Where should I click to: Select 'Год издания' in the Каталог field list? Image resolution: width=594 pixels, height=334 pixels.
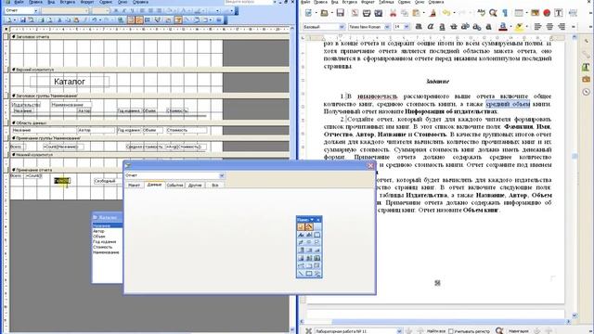point(105,241)
